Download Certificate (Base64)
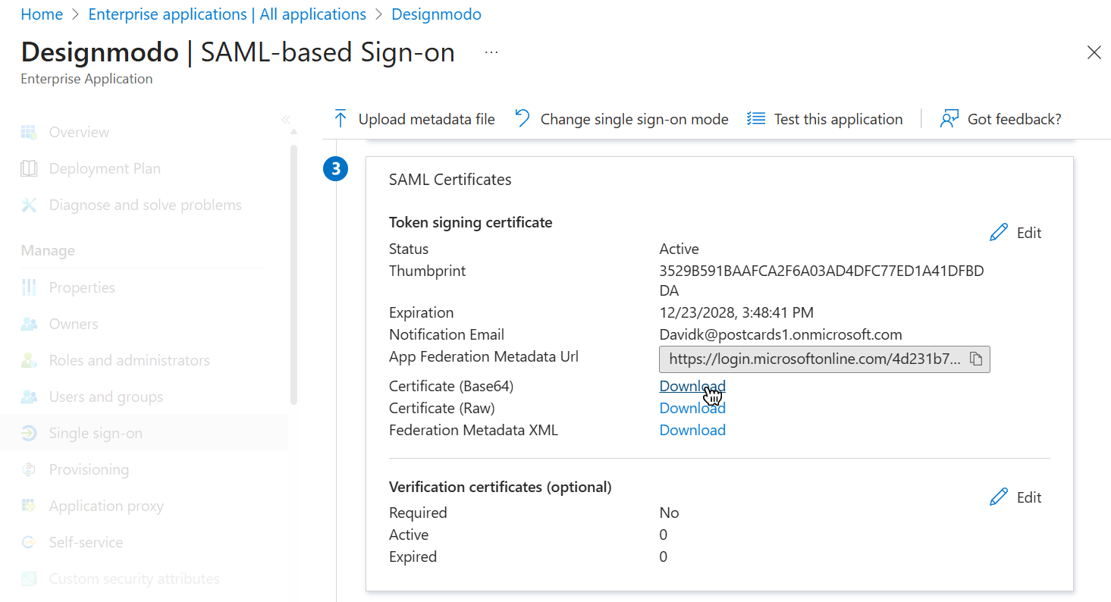 click(692, 386)
